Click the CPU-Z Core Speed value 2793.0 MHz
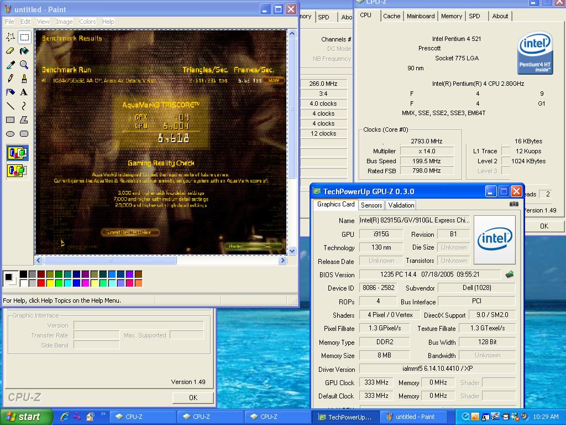This screenshot has height=425, width=566. click(426, 141)
